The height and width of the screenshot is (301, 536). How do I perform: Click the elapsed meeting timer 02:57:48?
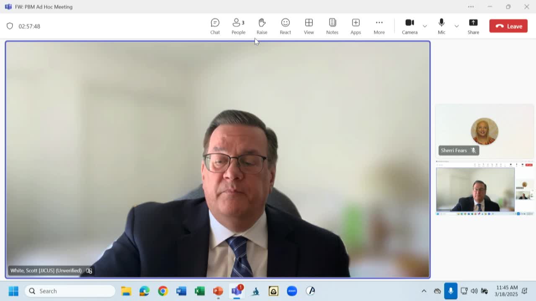click(29, 26)
